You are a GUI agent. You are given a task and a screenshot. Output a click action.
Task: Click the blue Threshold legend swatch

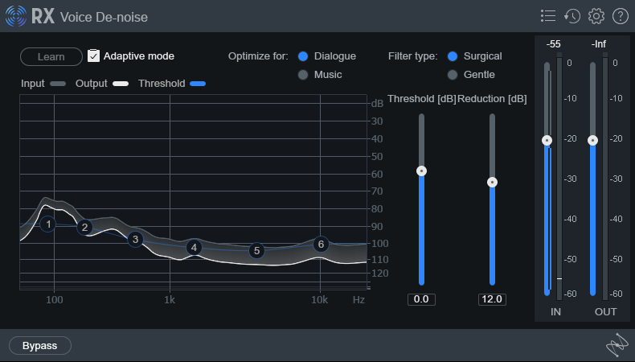pos(198,84)
